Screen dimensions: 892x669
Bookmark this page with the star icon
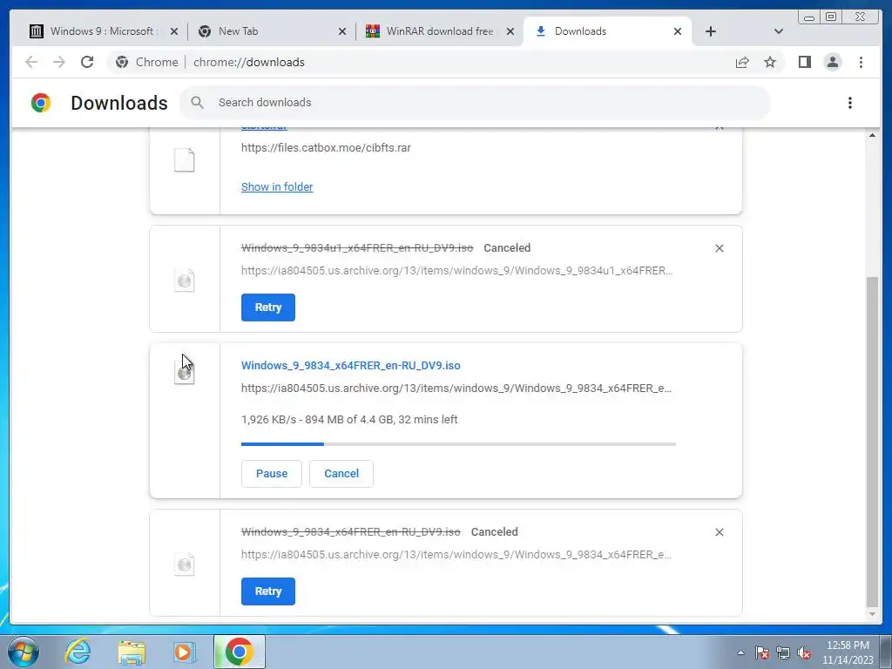[770, 62]
